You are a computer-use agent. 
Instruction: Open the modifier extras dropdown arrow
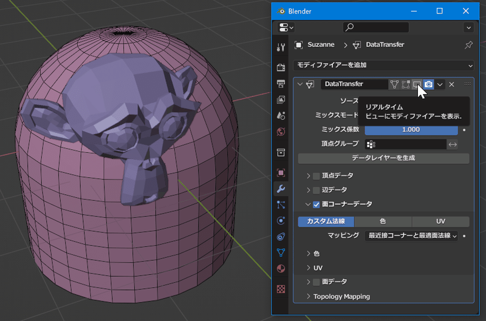(x=440, y=84)
